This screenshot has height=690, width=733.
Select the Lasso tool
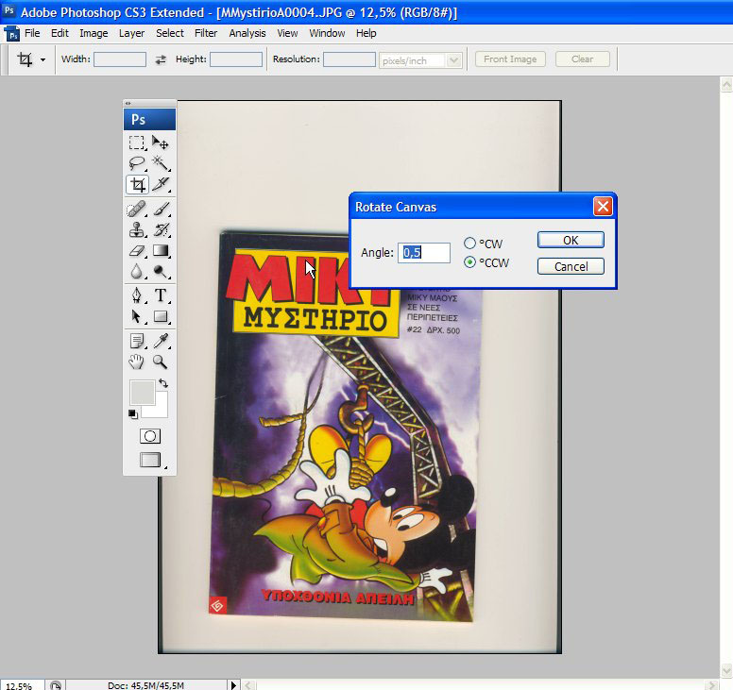[x=137, y=163]
